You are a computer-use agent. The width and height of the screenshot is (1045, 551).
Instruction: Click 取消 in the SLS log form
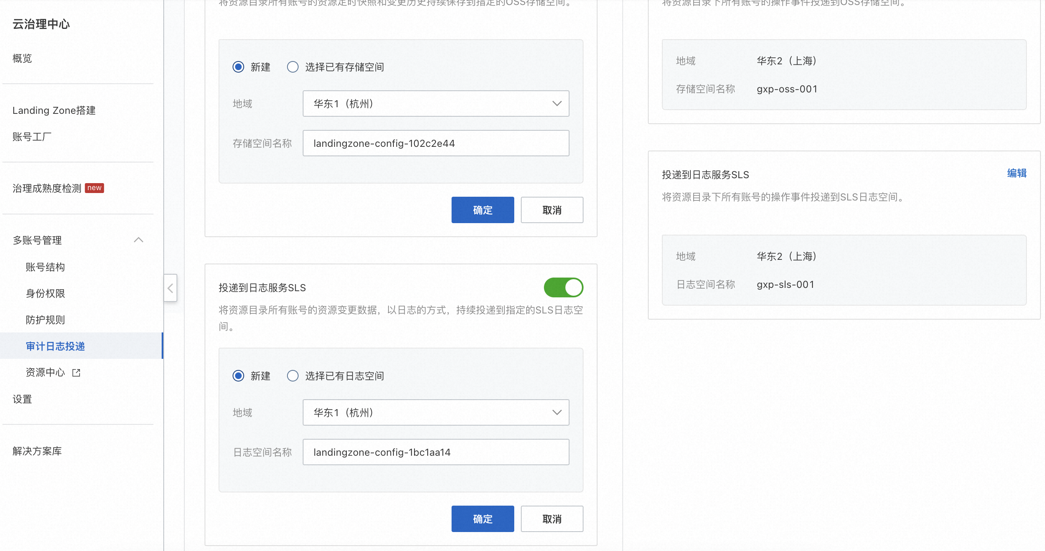552,519
